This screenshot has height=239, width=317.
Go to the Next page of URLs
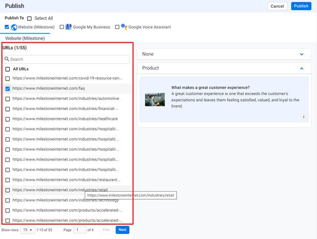[x=122, y=230]
